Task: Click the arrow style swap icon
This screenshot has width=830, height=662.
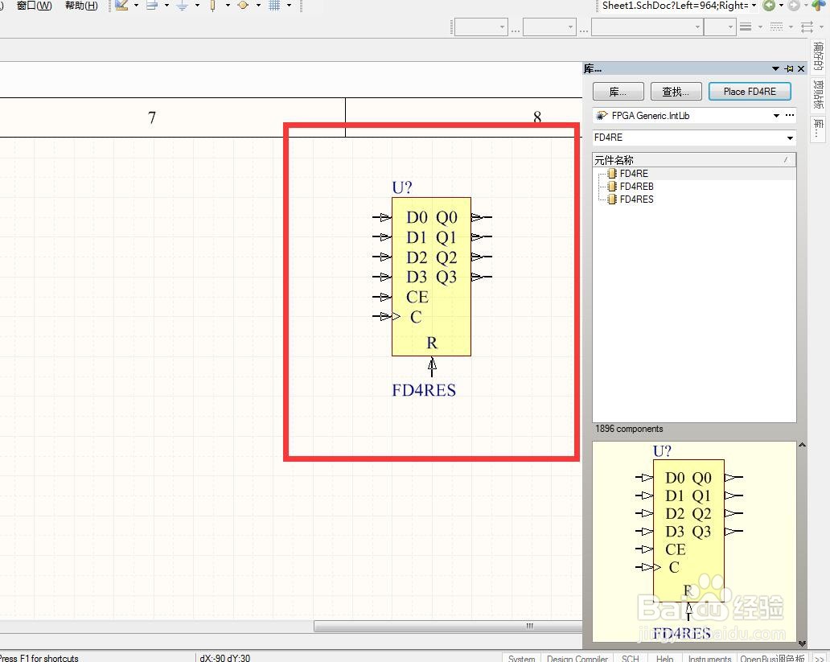Action: [x=807, y=27]
